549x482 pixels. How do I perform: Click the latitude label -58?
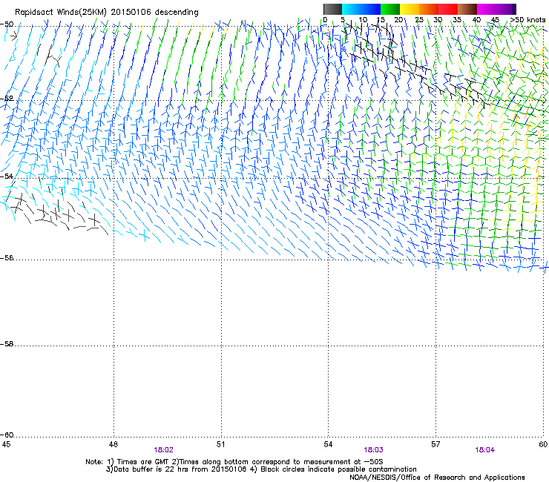[x=7, y=344]
